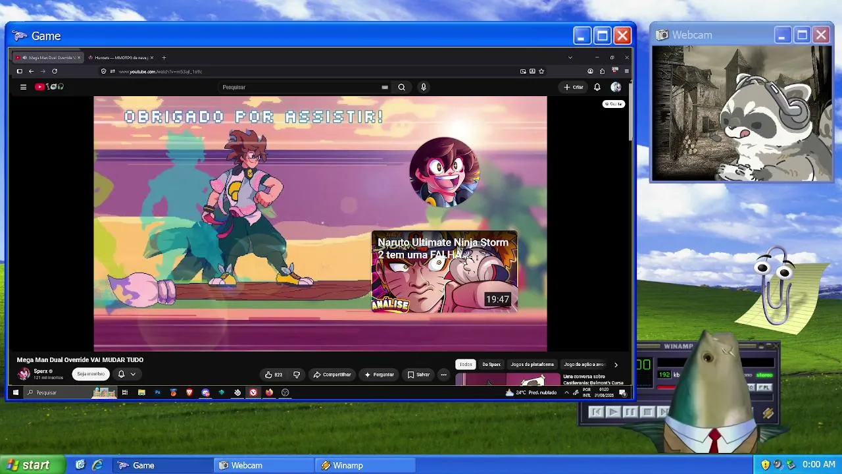Select the Jogos de plataforma filter chip

click(532, 364)
